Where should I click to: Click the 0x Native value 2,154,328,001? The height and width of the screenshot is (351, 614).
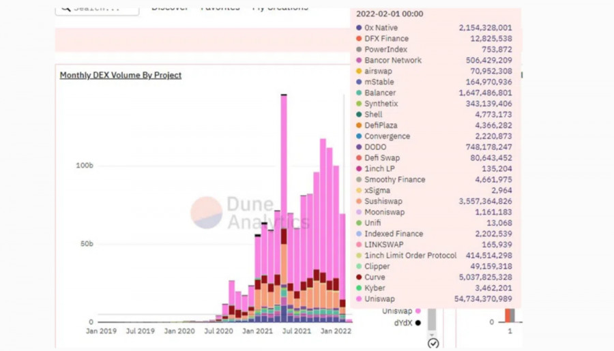coord(485,28)
